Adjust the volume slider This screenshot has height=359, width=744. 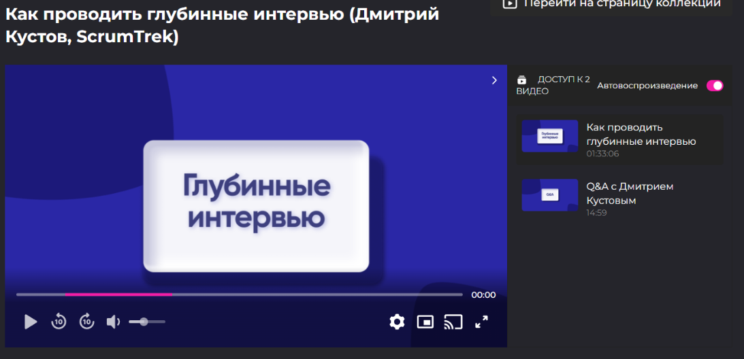click(x=147, y=322)
